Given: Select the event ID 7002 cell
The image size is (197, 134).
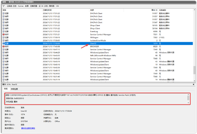Looking at the screenshot, I should coord(155,37).
